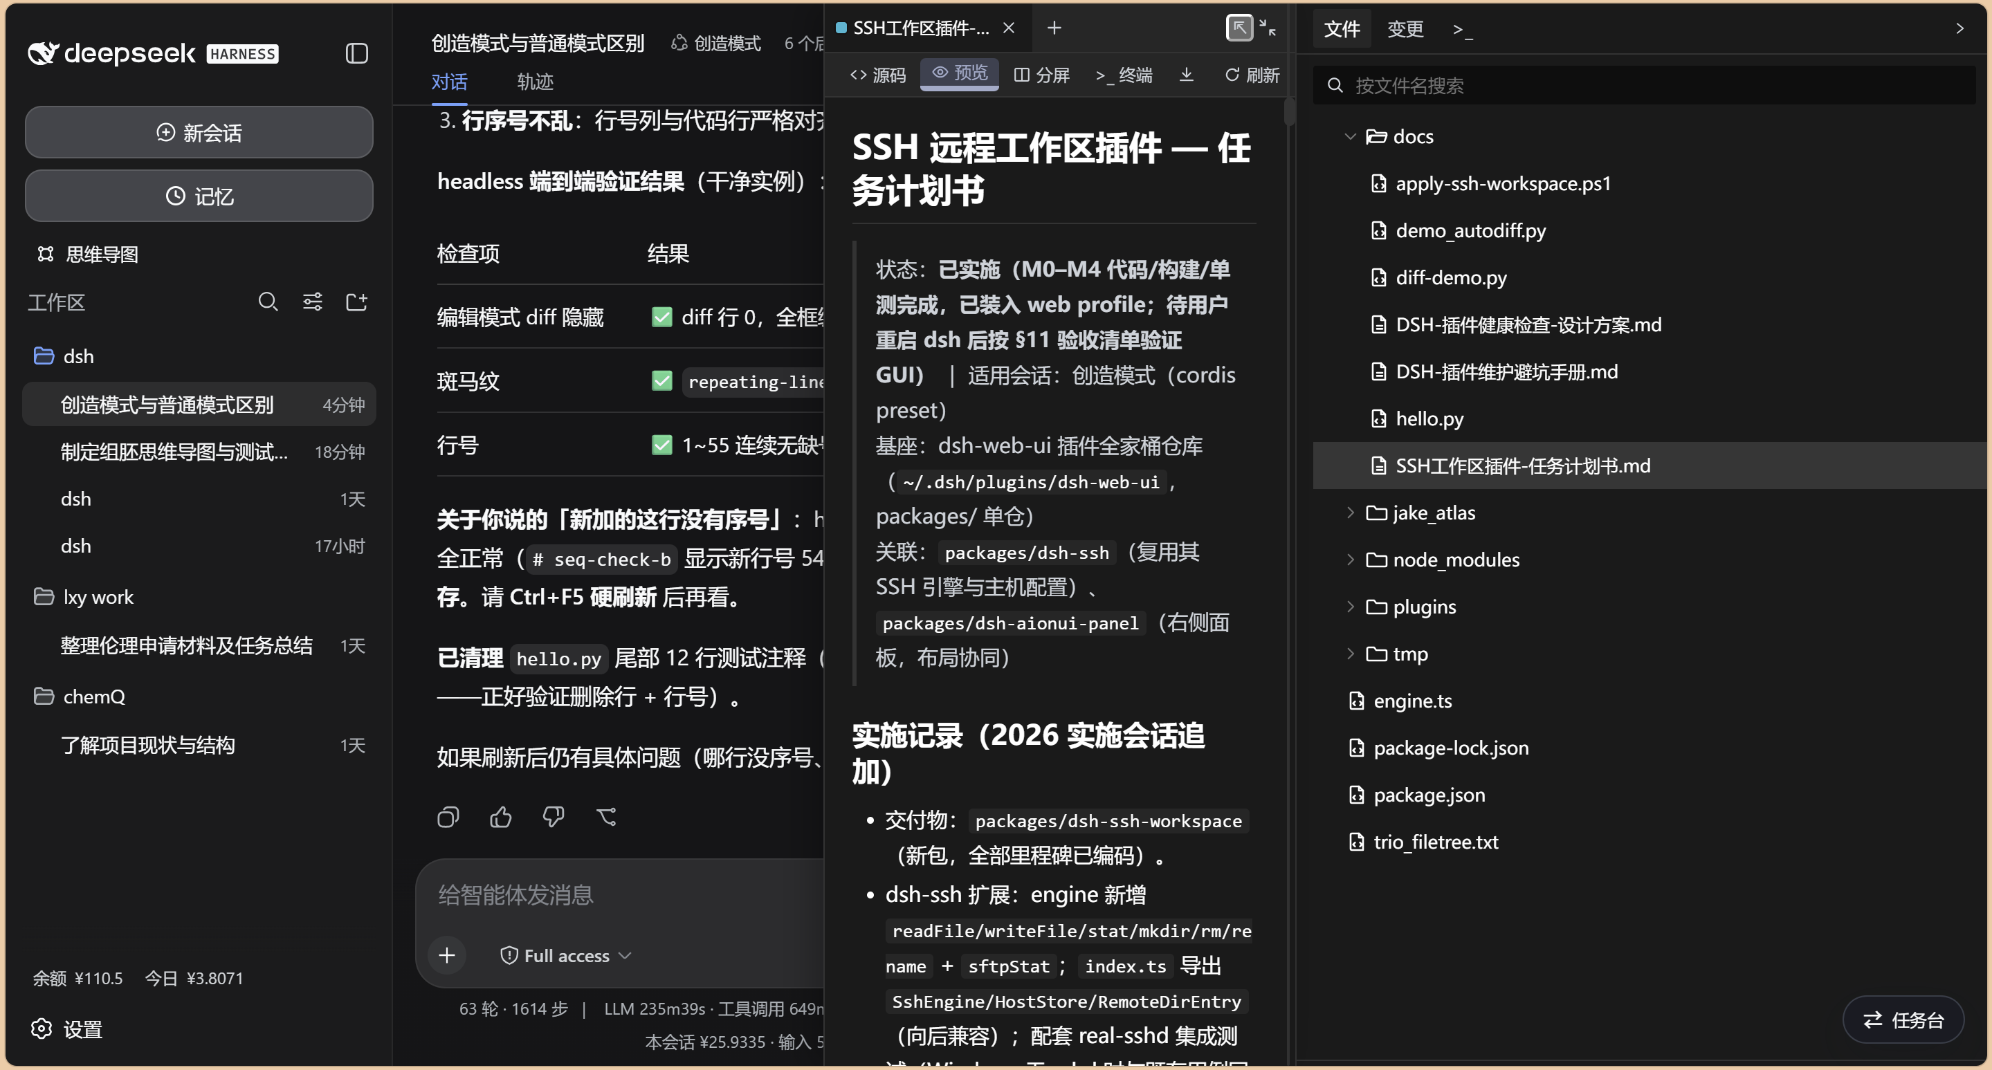Select the 预览 preview mode
This screenshot has width=1992, height=1070.
960,73
